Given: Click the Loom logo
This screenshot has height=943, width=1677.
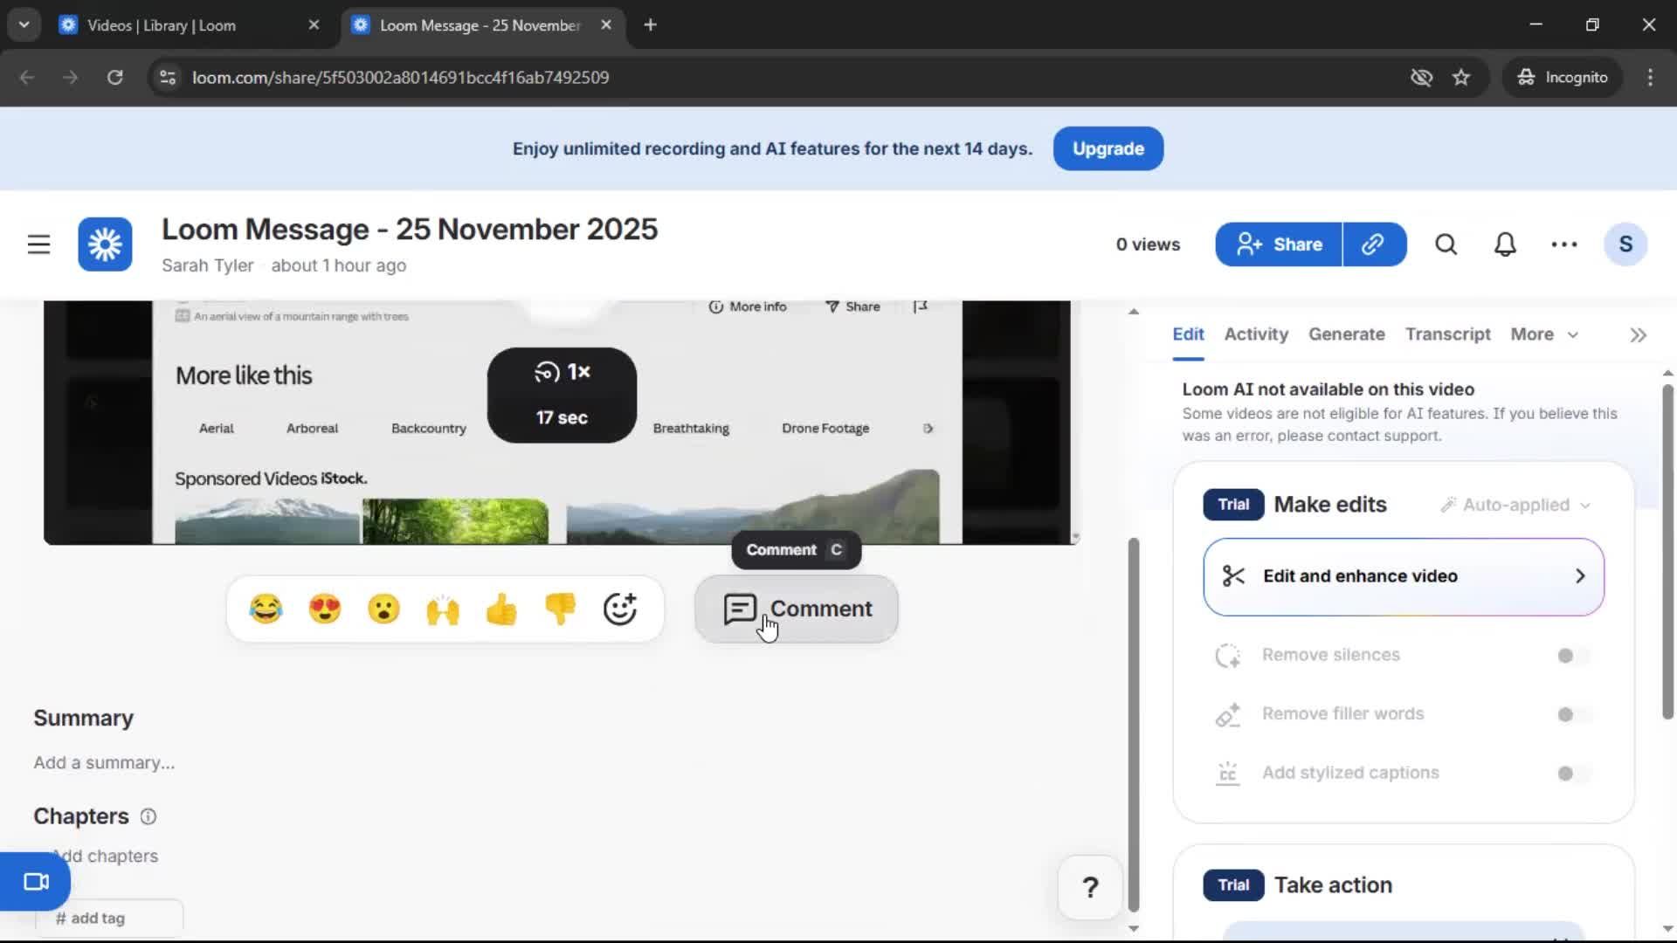Looking at the screenshot, I should pos(104,244).
